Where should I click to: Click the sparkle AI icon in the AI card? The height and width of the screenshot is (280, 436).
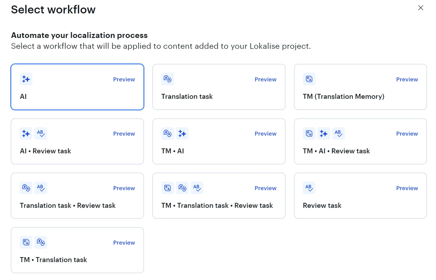click(x=26, y=79)
